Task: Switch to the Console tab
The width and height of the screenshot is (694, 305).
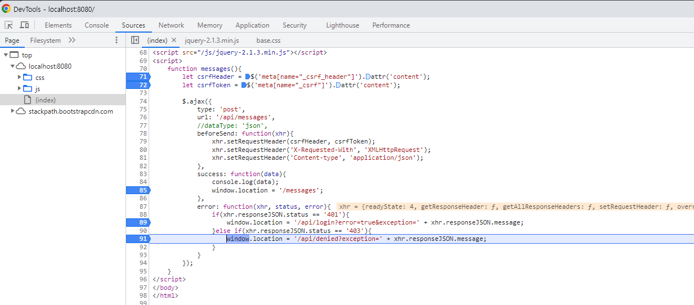Action: coord(97,25)
